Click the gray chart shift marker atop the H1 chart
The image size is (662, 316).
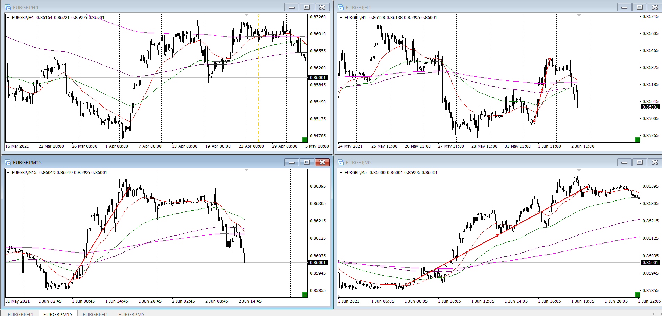579,15
